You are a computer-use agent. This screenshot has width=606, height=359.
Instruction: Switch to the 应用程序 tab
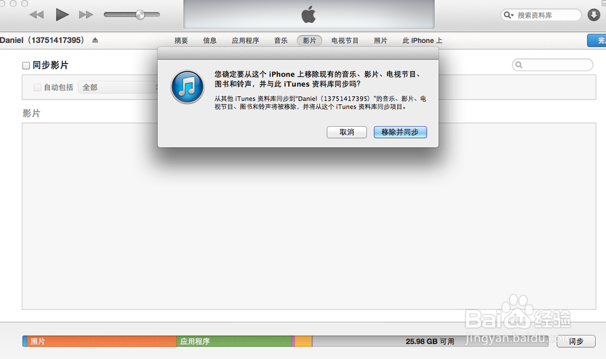coord(245,41)
